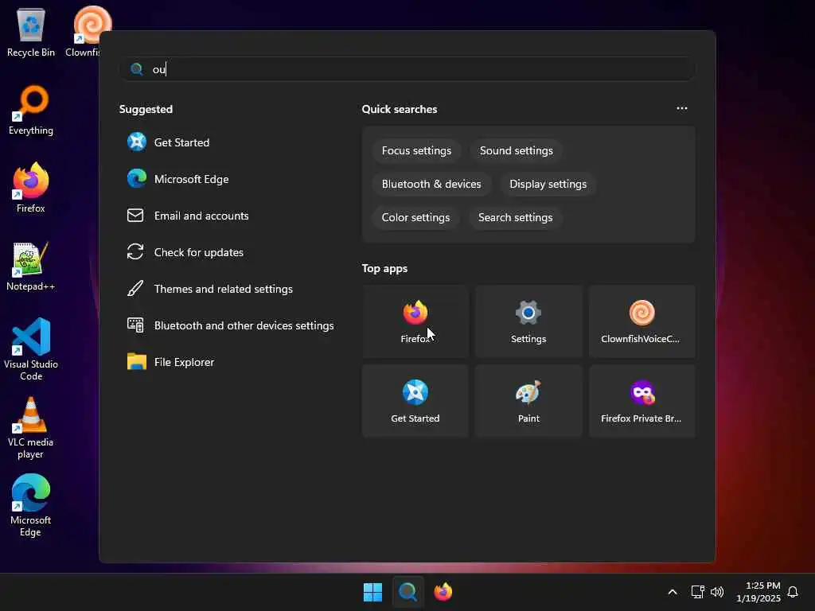The height and width of the screenshot is (611, 815).
Task: Click into the search text box
Action: 407,69
